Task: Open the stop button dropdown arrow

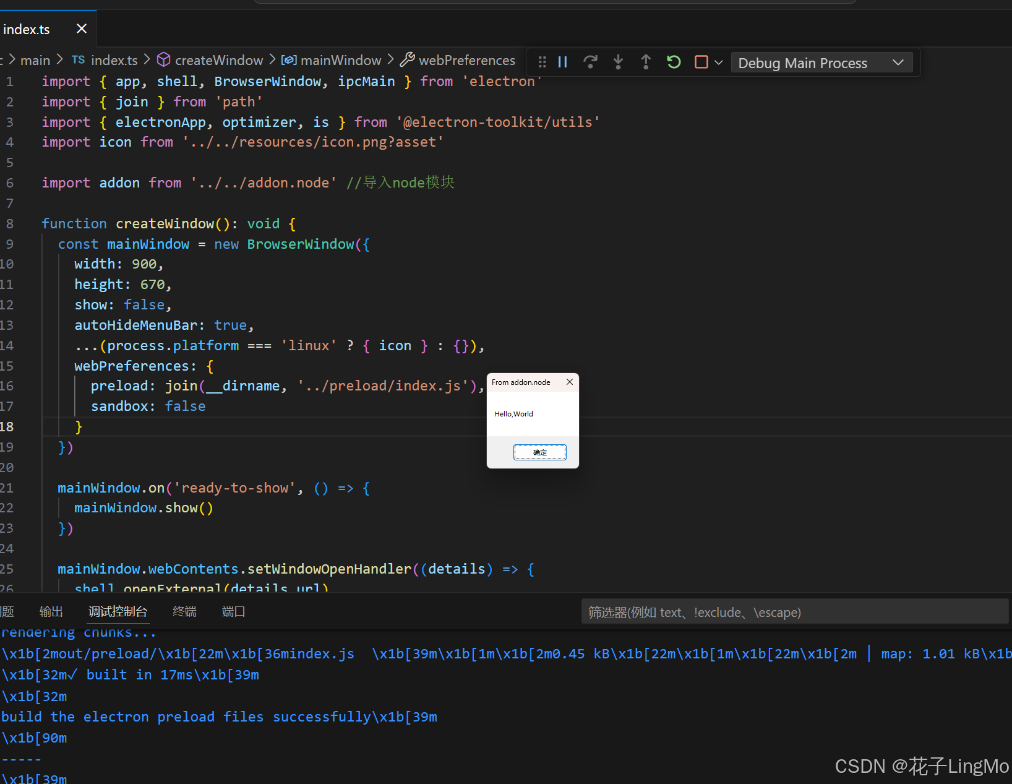Action: [x=718, y=62]
